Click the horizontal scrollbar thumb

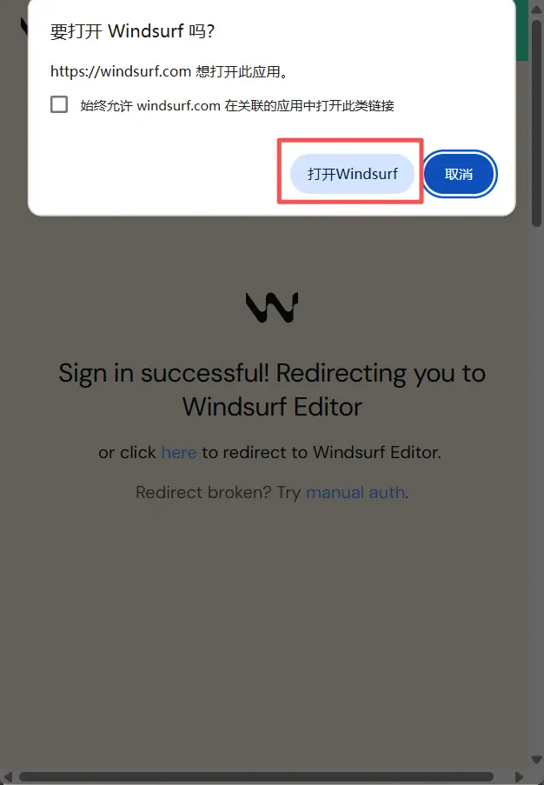[256, 777]
